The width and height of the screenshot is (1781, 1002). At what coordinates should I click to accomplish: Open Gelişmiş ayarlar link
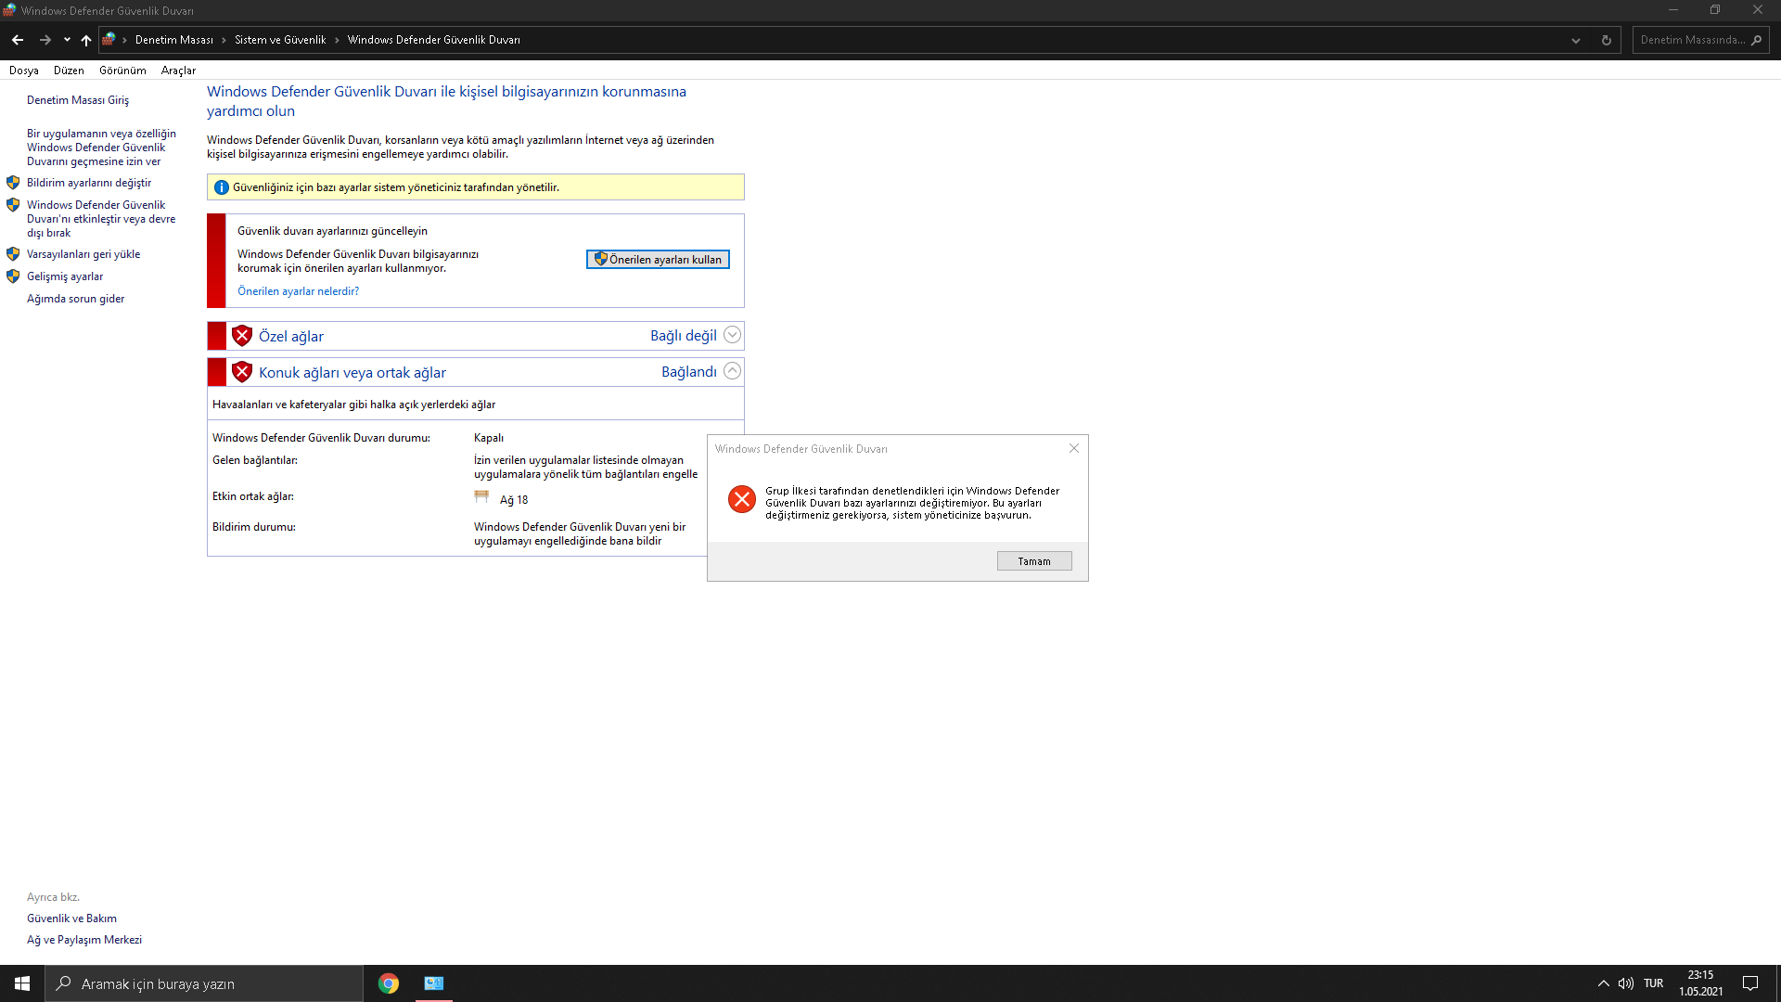[x=65, y=276]
